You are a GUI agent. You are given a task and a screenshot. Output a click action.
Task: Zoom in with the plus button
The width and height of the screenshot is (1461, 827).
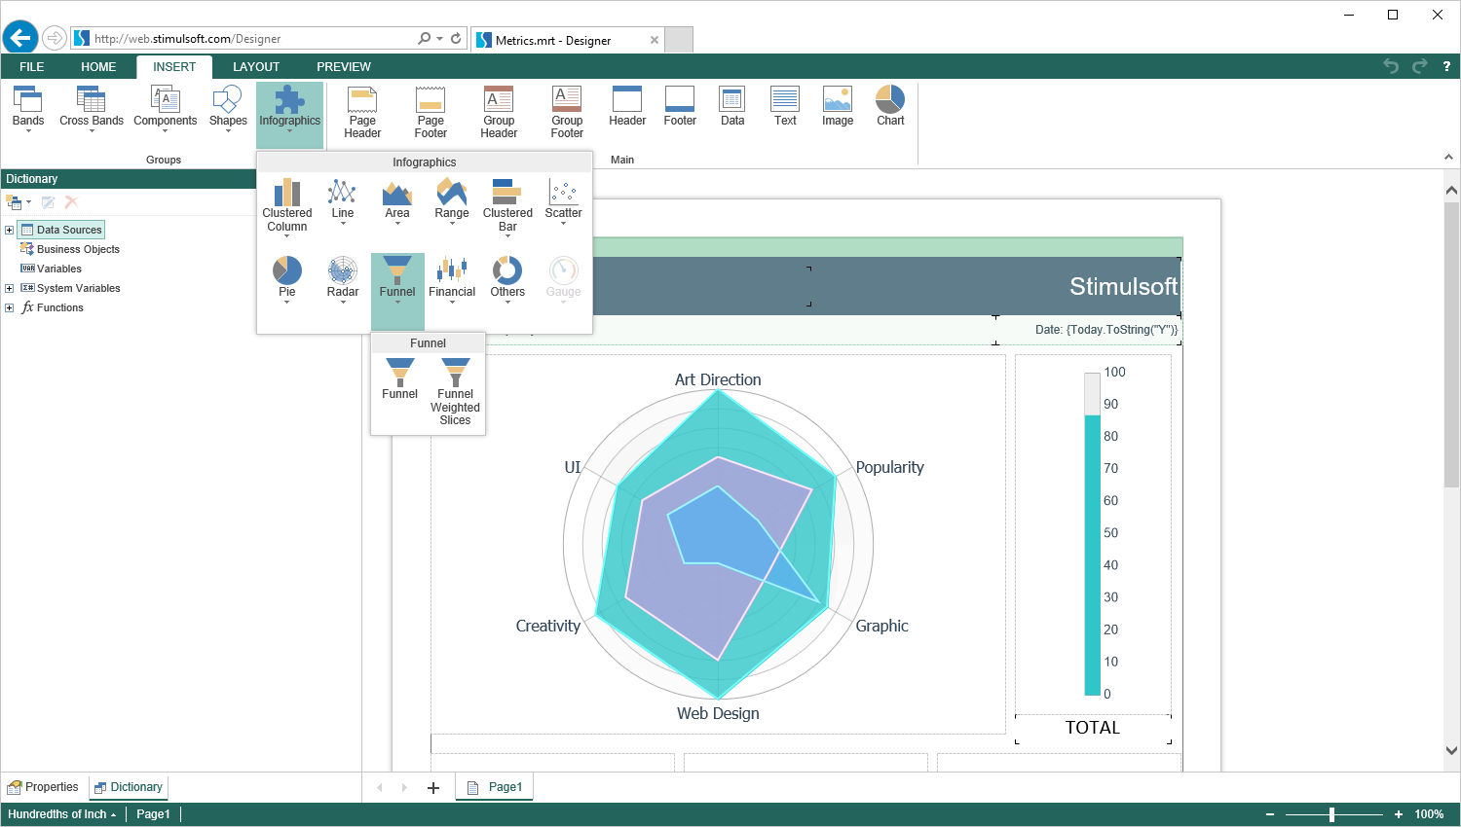point(1399,814)
